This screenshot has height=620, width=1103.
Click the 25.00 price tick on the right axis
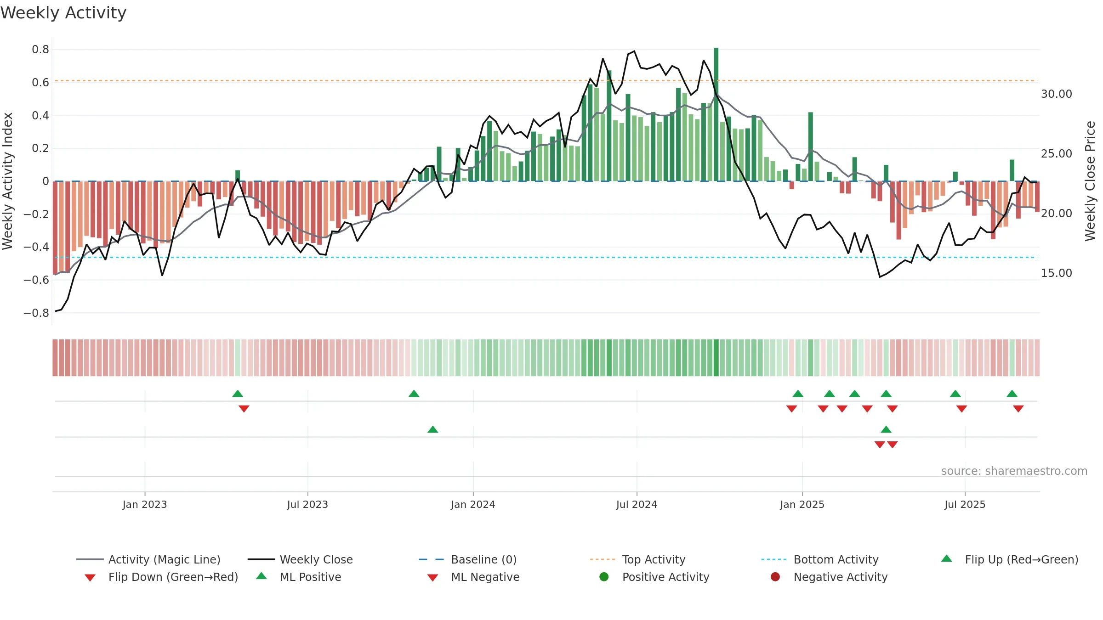click(1057, 154)
